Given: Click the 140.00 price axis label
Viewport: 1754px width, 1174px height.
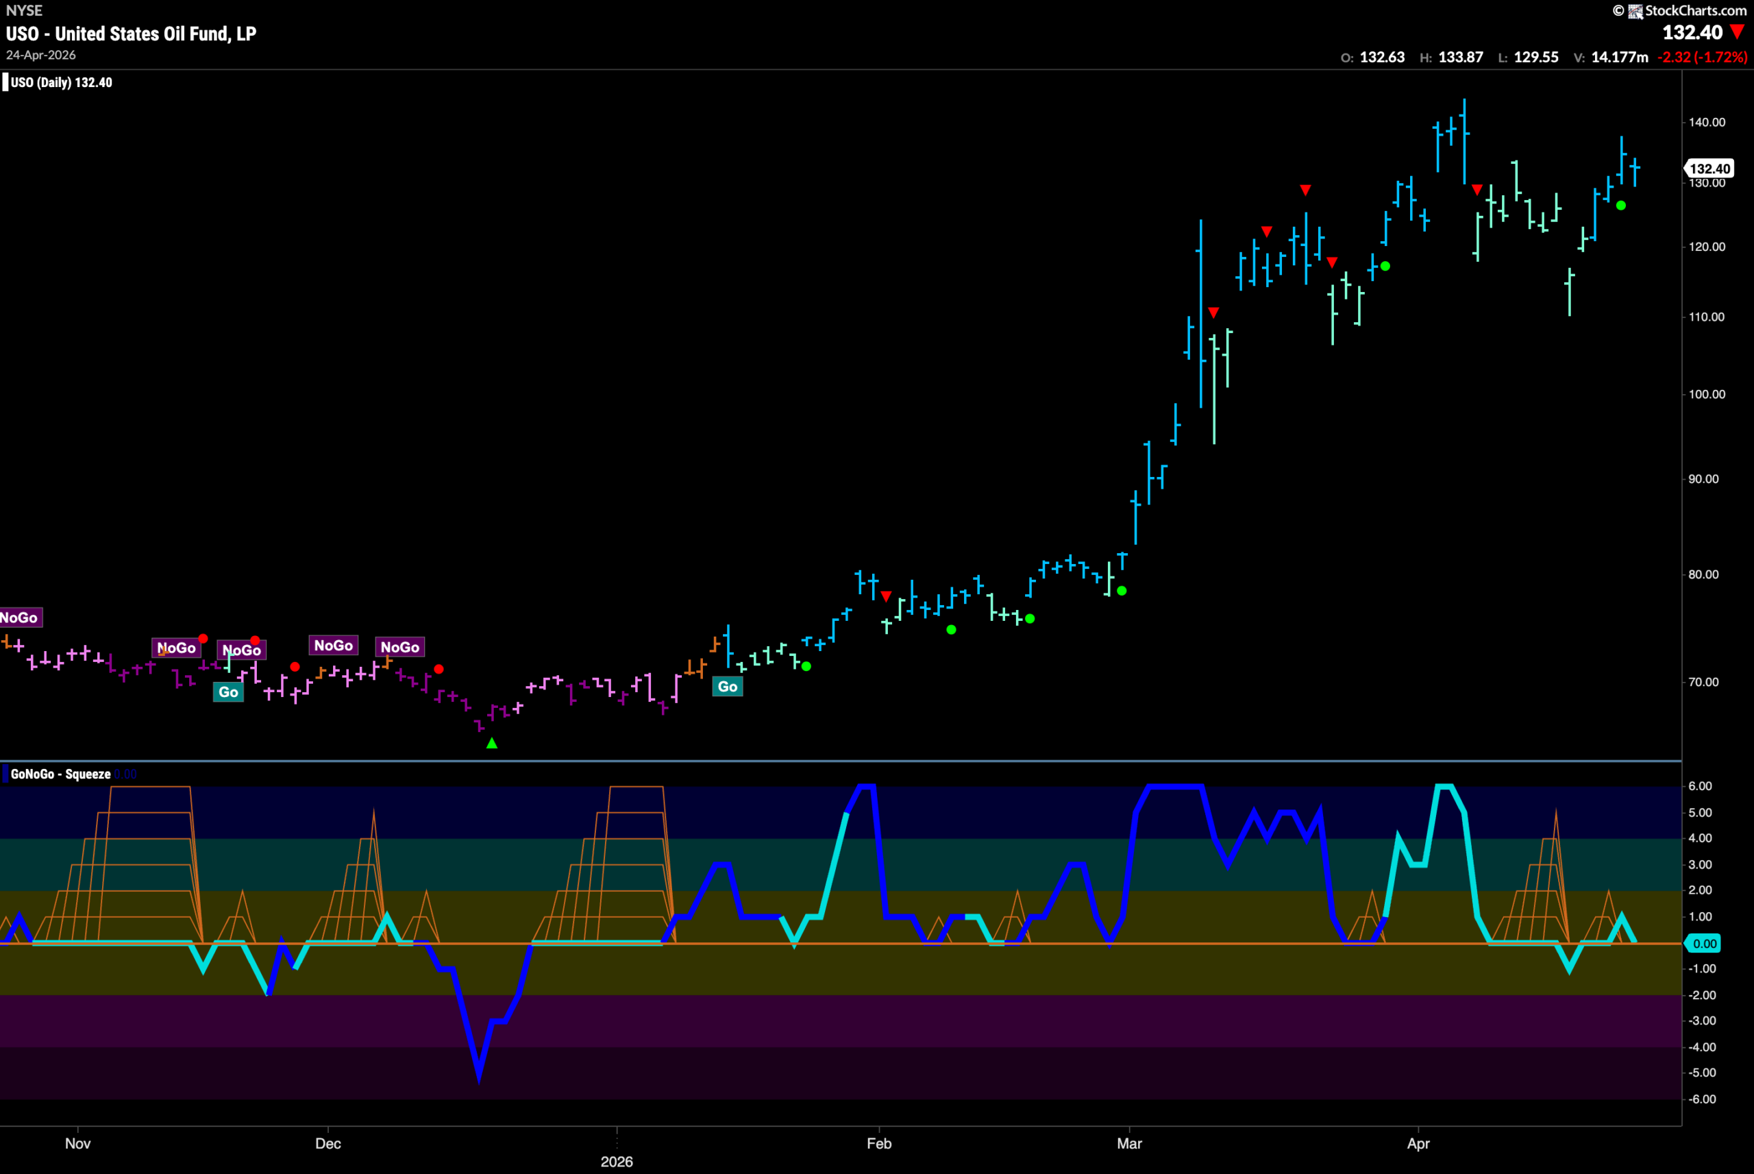Looking at the screenshot, I should pos(1707,122).
